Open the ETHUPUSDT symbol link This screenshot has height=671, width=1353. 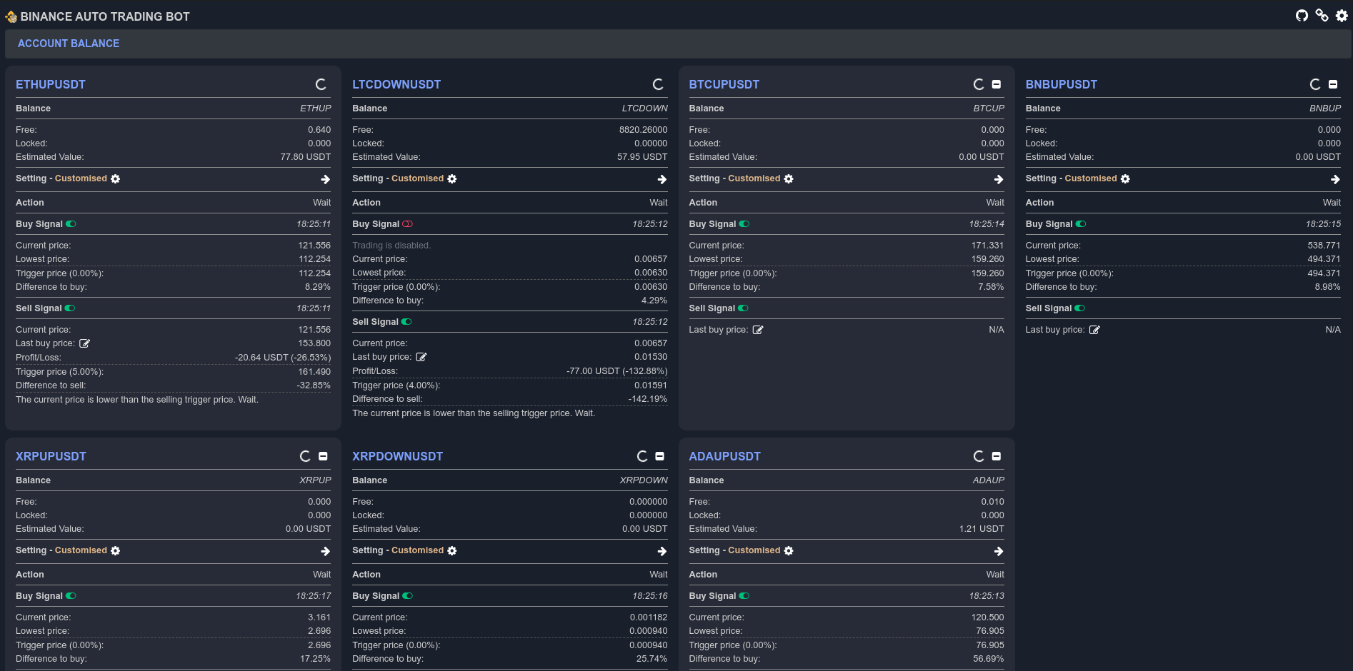click(x=51, y=84)
